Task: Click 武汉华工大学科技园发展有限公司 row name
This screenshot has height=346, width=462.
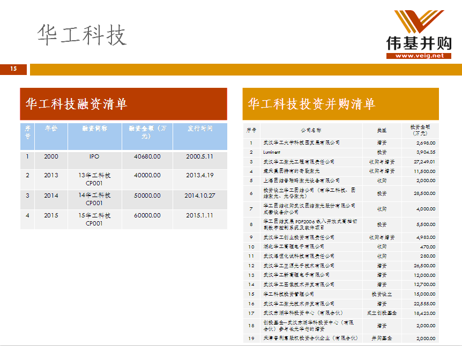Action: [301, 143]
